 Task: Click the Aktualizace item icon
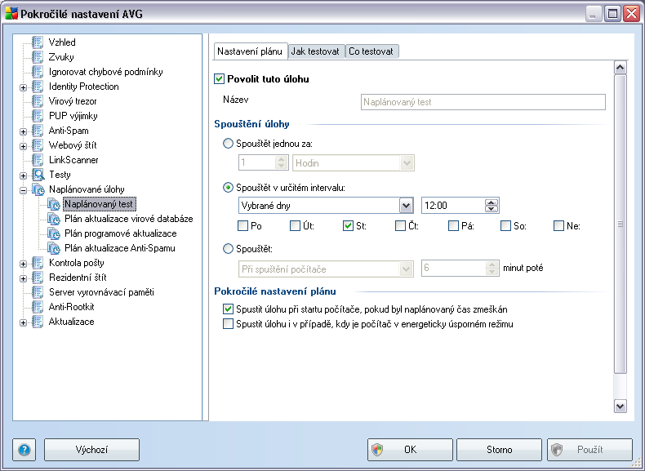pos(38,322)
